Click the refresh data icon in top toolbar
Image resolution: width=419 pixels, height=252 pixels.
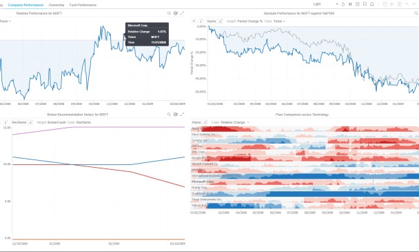343,4
